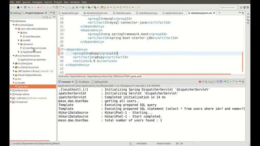Click Display Selected Console icon
The width and height of the screenshot is (260, 146).
point(228,82)
